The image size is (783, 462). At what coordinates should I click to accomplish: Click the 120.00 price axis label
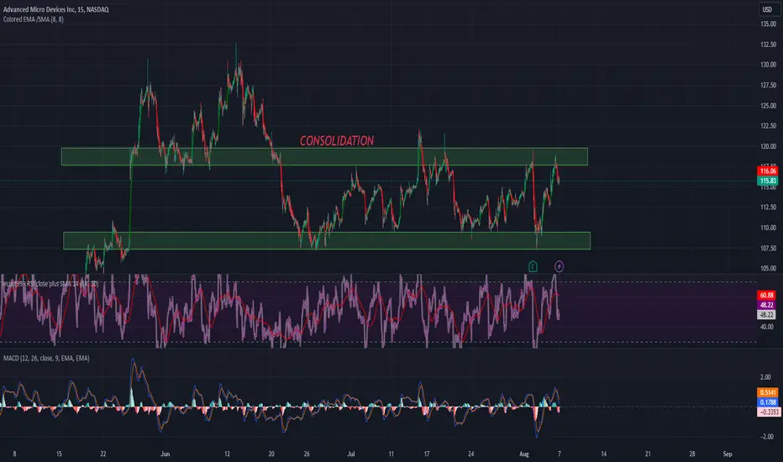point(768,146)
